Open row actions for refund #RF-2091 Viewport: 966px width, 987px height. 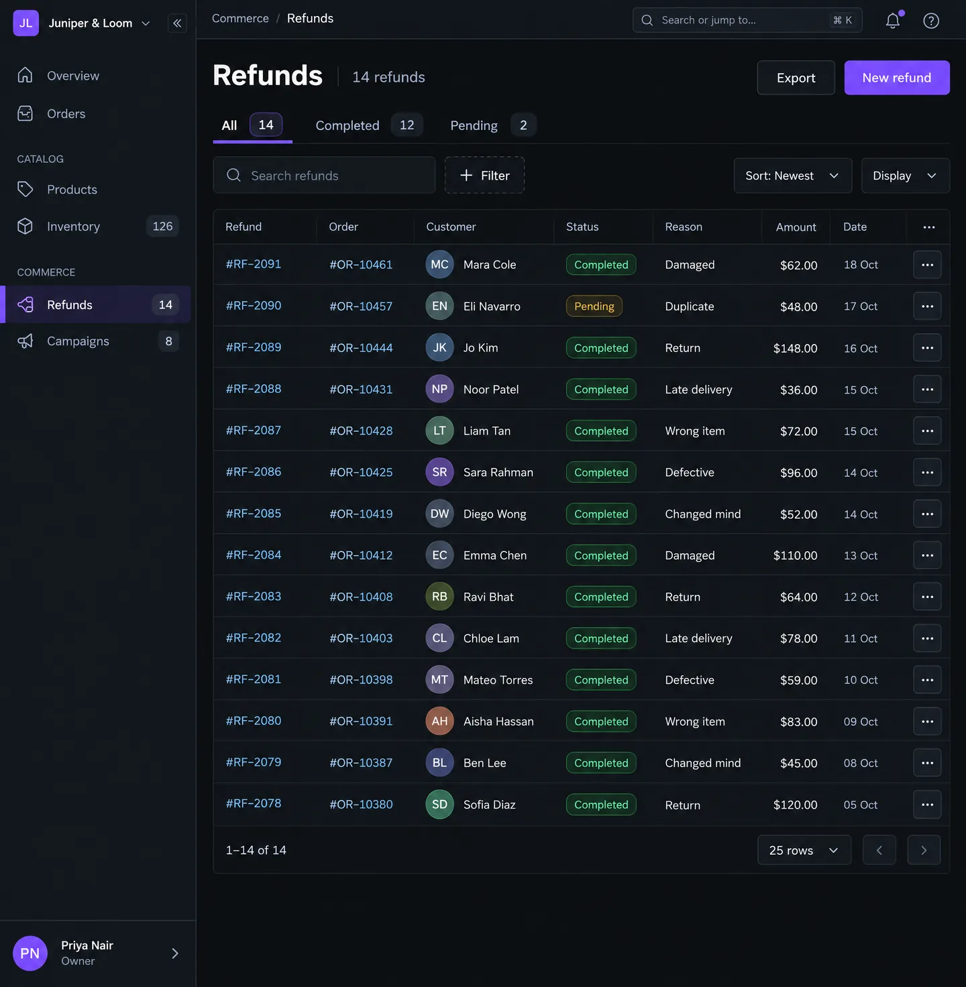point(927,265)
